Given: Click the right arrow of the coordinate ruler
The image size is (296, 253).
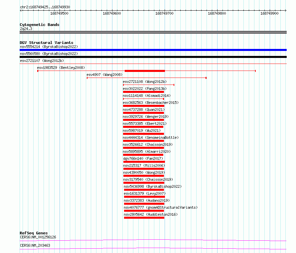Looking at the screenshot, I should click(x=286, y=10).
